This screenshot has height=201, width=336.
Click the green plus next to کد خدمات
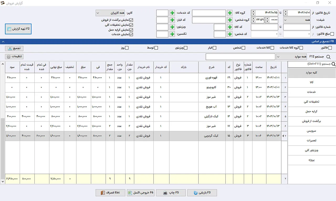pos(172,13)
